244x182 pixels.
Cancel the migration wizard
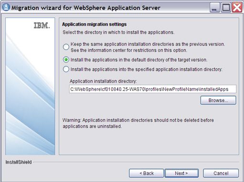click(221, 173)
